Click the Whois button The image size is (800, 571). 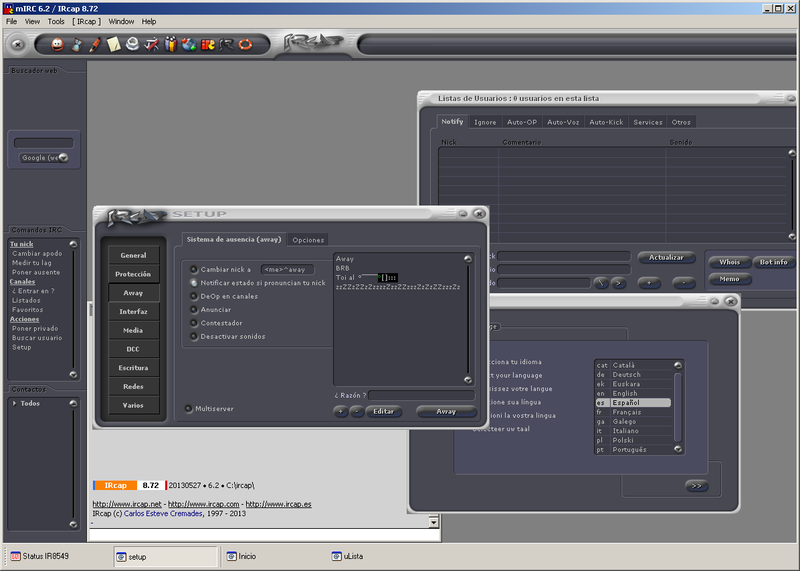tap(730, 262)
